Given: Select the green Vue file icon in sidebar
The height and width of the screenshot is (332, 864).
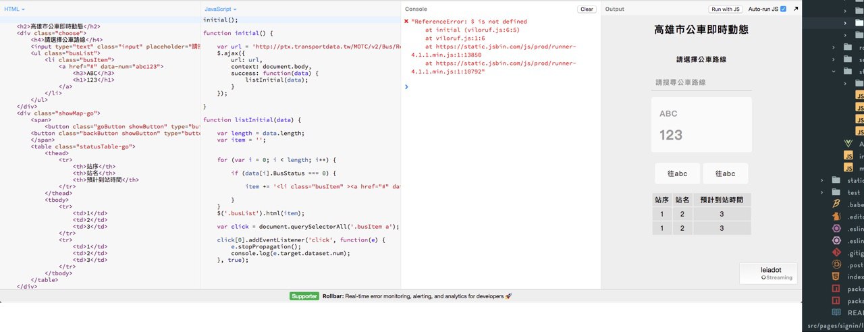Looking at the screenshot, I should [x=848, y=144].
